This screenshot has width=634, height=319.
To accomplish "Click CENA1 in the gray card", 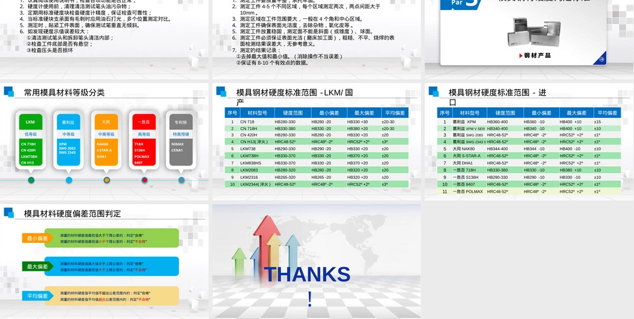I will click(x=177, y=150).
